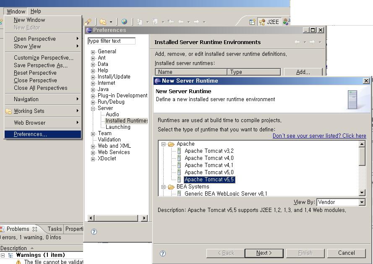Image resolution: width=373 pixels, height=264 pixels.
Task: Click the Description column header
Action: (42, 248)
